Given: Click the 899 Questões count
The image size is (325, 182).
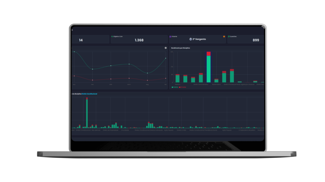Looking at the screenshot, I should [x=256, y=40].
